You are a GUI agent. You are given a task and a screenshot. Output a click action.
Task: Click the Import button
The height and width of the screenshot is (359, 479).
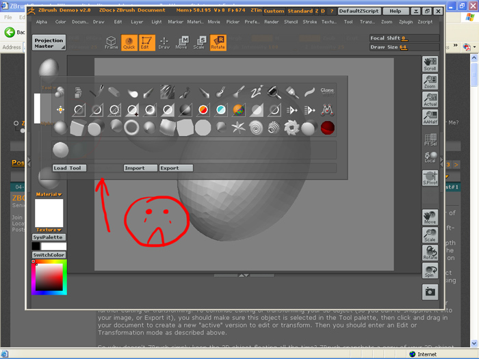(140, 168)
